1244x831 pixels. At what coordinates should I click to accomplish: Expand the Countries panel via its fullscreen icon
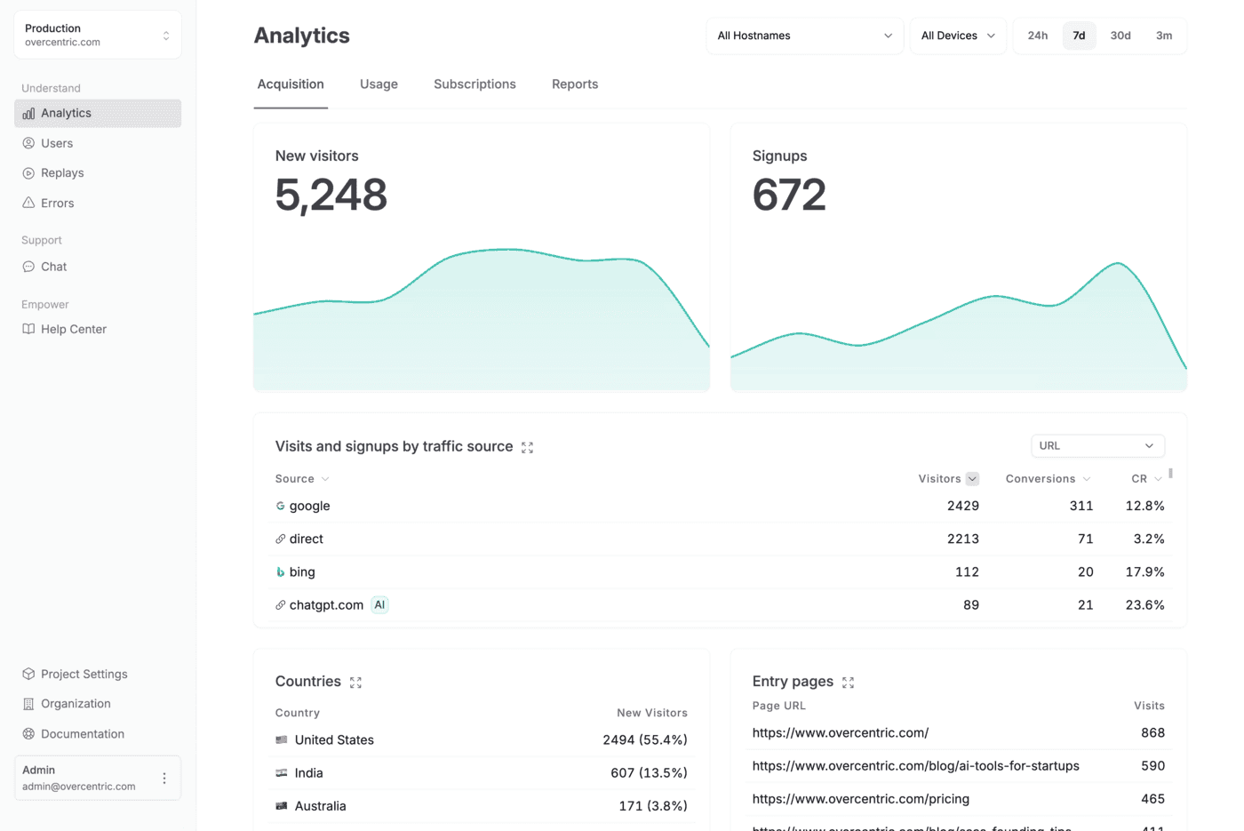point(356,683)
